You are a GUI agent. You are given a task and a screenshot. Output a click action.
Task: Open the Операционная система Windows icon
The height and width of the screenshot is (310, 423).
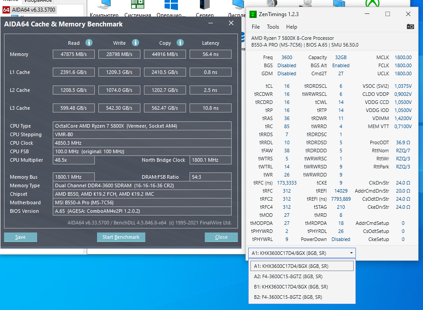171,8
